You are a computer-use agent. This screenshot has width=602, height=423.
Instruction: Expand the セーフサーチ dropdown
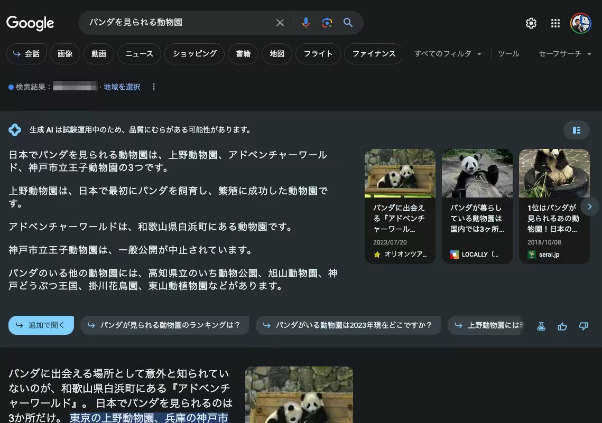[565, 54]
